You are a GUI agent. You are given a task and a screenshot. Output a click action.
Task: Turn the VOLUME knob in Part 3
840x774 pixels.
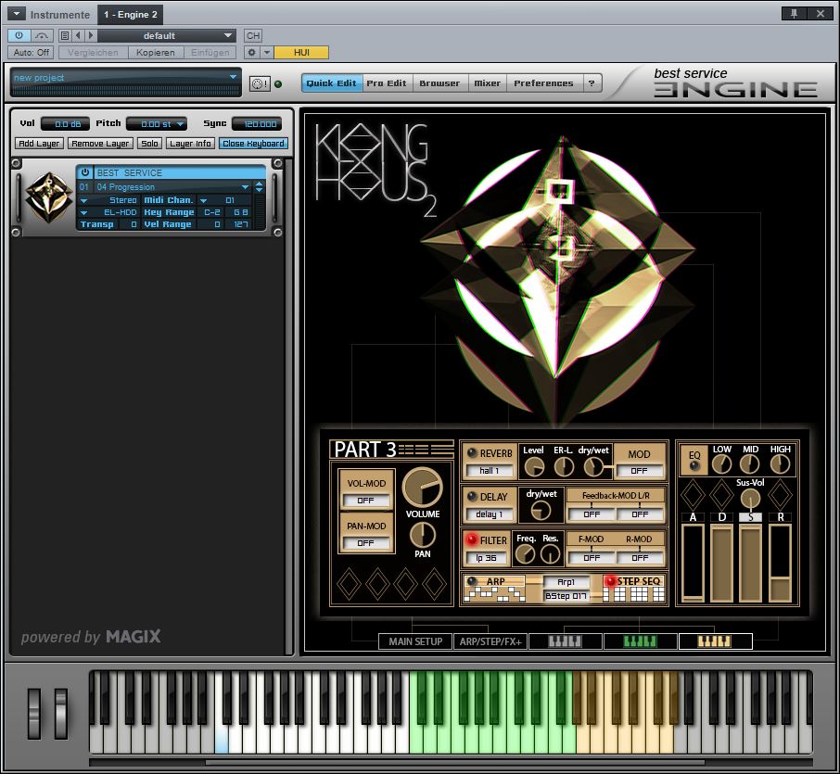coord(422,487)
